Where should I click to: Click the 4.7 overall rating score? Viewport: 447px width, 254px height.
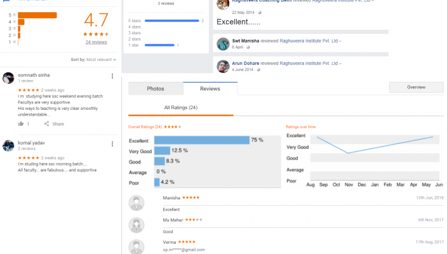pyautogui.click(x=96, y=20)
